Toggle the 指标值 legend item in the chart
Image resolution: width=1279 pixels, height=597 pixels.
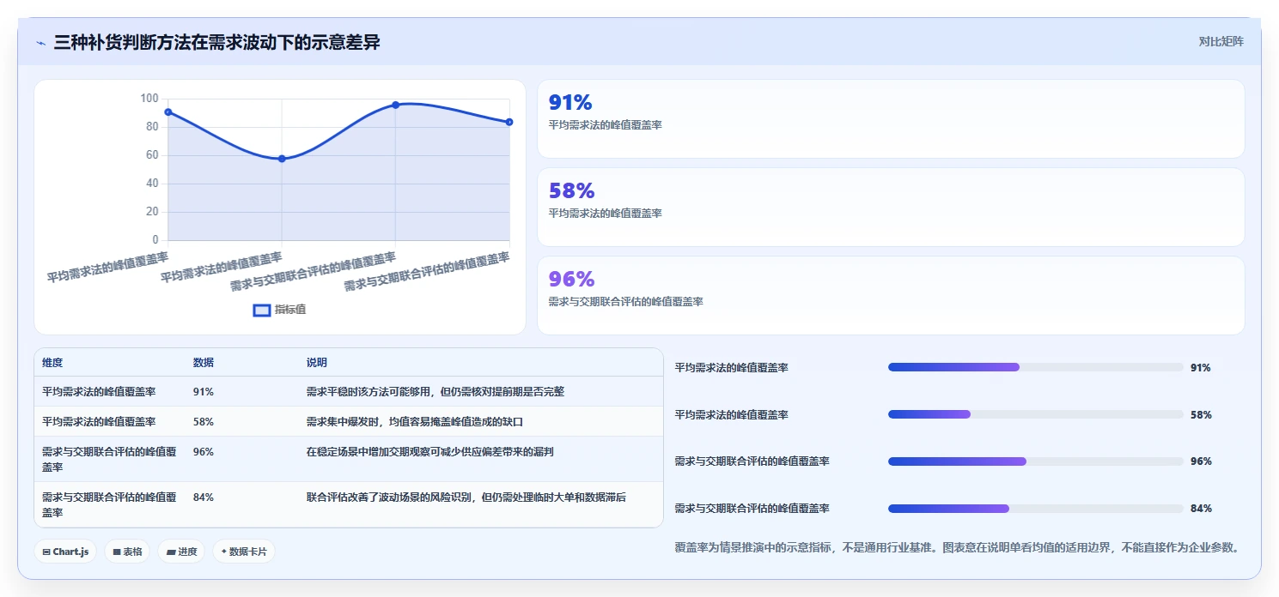pyautogui.click(x=279, y=310)
